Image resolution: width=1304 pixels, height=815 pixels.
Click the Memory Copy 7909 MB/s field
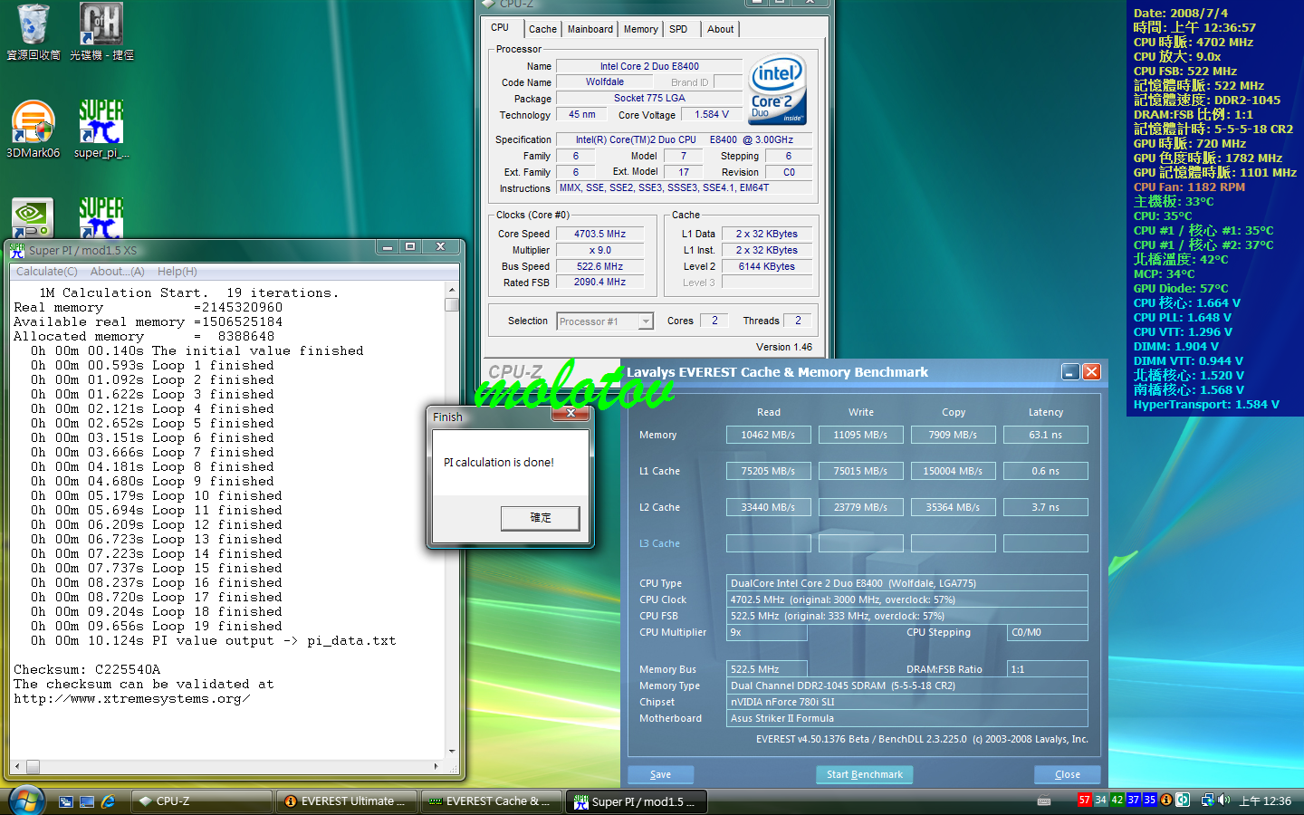[x=954, y=435]
